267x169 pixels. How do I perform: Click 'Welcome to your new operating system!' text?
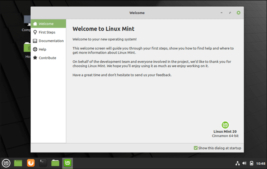click(104, 39)
